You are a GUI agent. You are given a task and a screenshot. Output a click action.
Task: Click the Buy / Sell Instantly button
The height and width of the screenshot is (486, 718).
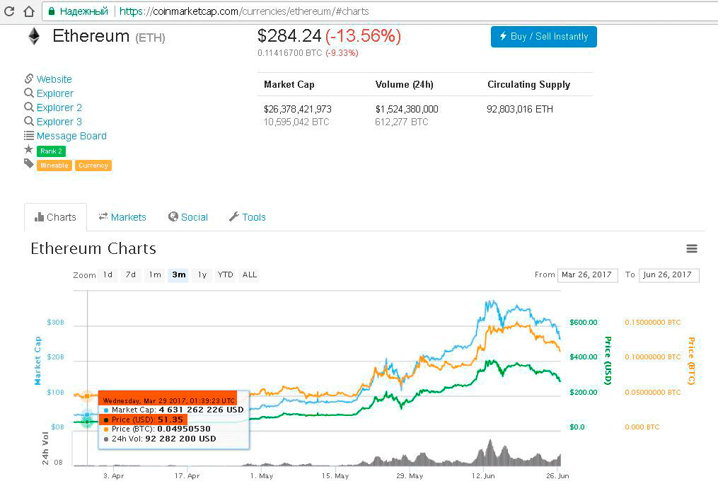point(543,37)
